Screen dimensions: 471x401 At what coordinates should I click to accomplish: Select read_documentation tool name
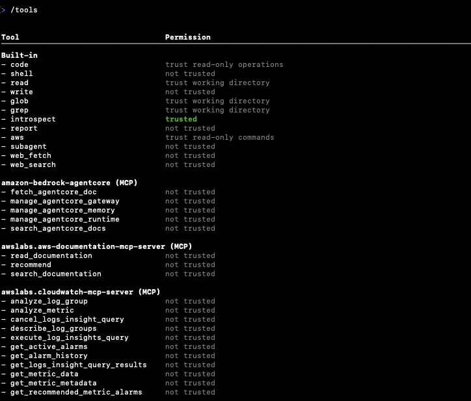coord(51,255)
